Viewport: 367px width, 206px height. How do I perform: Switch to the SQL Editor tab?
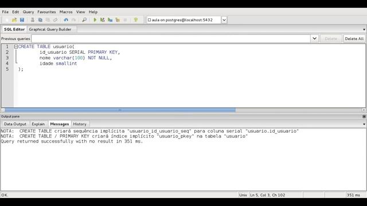pos(14,29)
